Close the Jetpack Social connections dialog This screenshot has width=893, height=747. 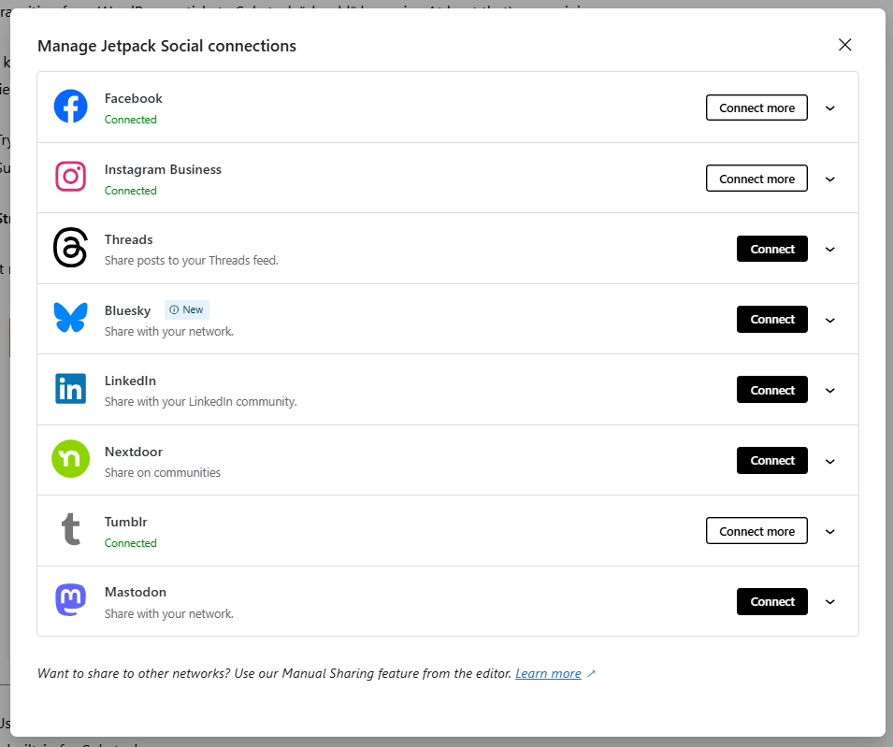tap(845, 45)
